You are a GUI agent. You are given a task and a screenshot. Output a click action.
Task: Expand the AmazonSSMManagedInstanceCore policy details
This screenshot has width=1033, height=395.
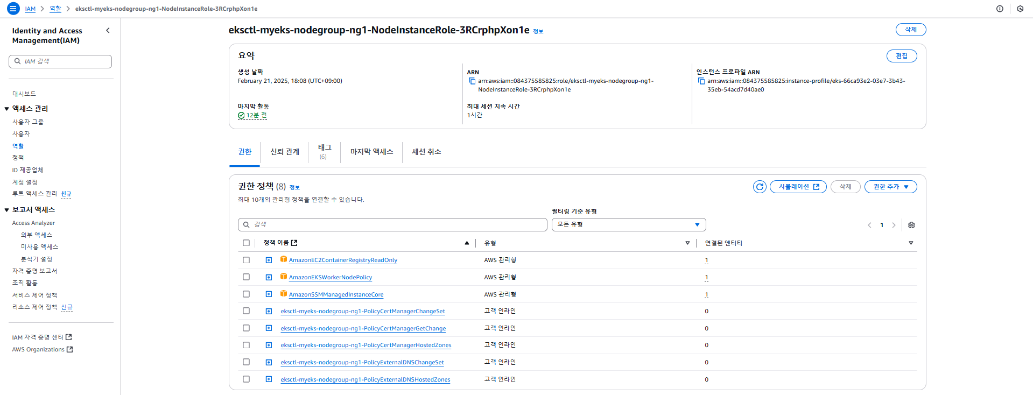[269, 294]
